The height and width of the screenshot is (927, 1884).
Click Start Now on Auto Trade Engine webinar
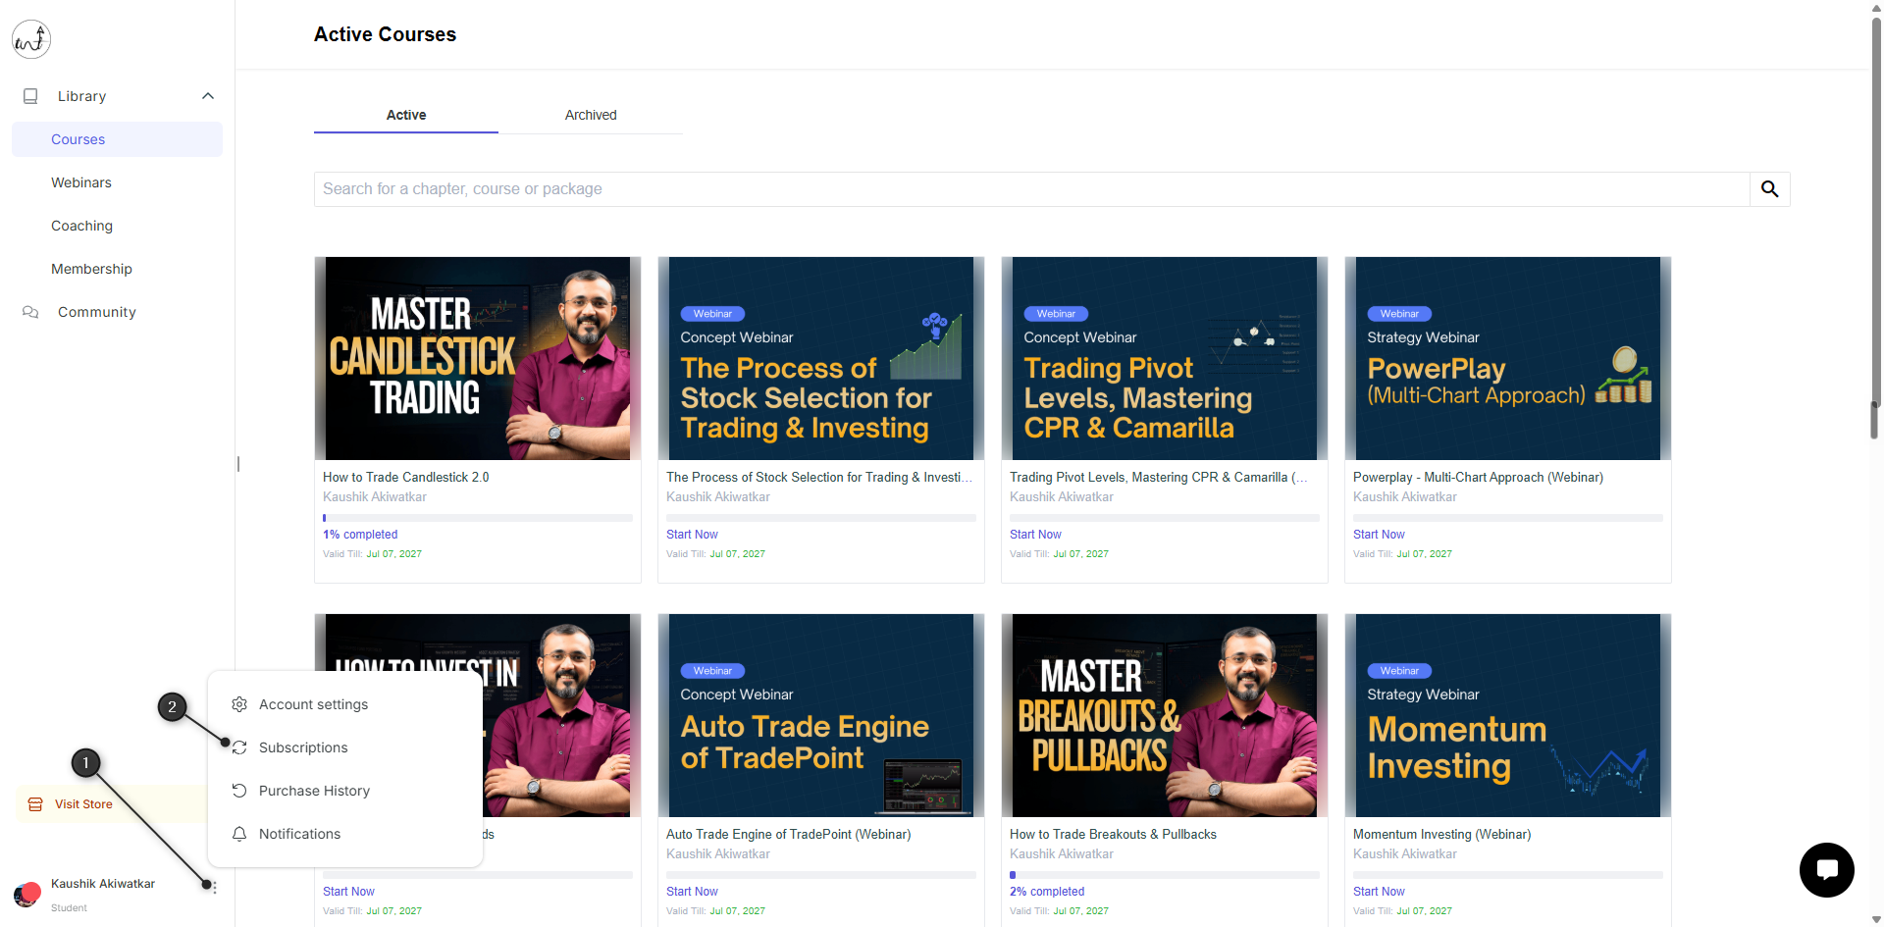692,892
